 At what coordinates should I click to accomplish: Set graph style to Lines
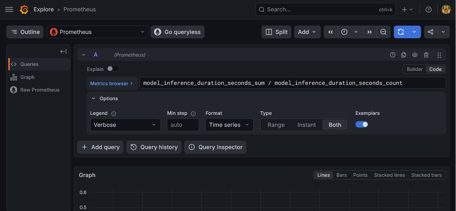coord(323,175)
